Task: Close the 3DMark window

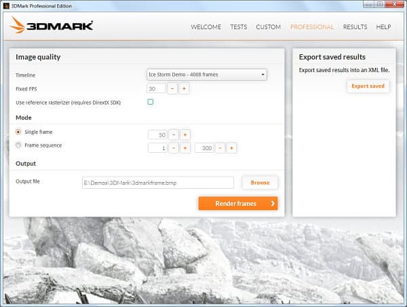Action: click(x=394, y=4)
